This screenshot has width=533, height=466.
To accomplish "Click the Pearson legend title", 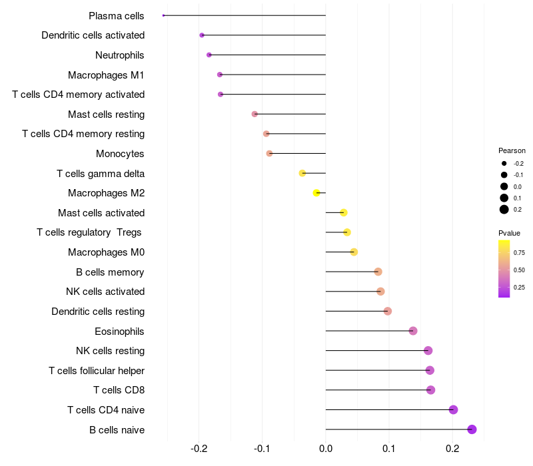I will [x=512, y=150].
